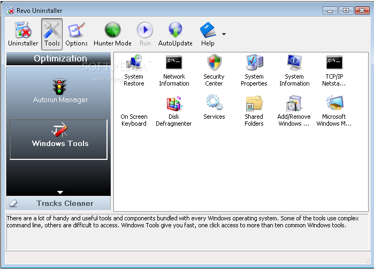Viewport: 374px width, 269px height.
Task: Open Options from the toolbar
Action: tap(77, 34)
